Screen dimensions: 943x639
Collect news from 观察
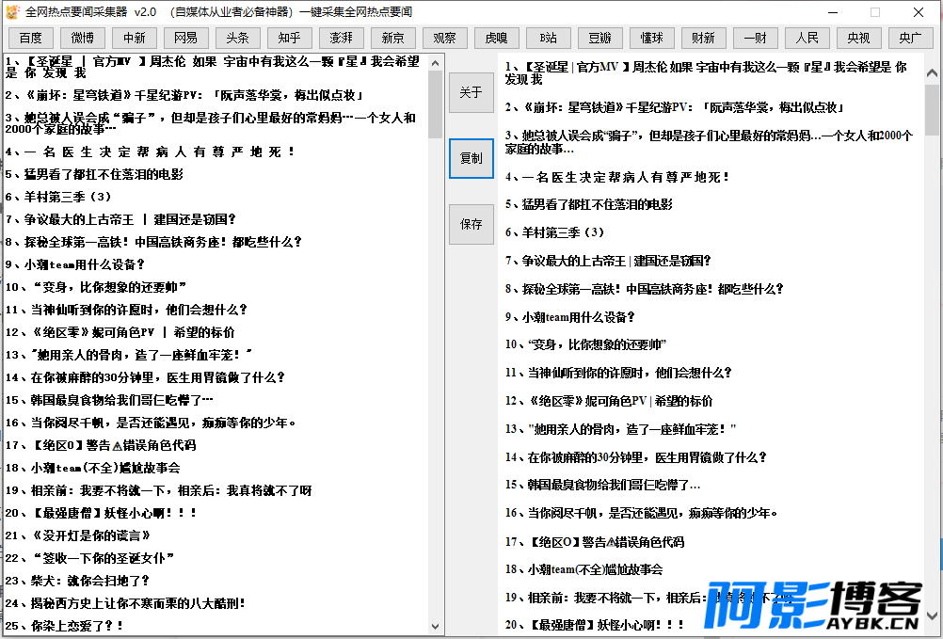pos(445,38)
